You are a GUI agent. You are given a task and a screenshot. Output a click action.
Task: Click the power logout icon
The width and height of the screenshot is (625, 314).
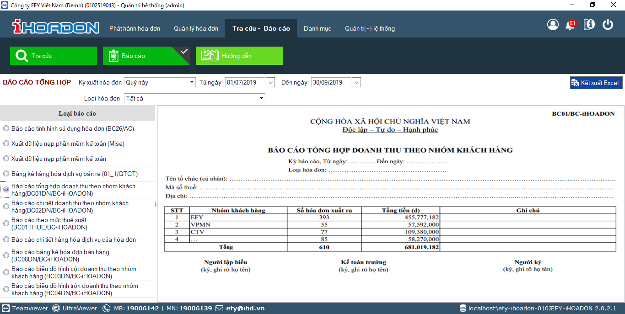point(608,25)
